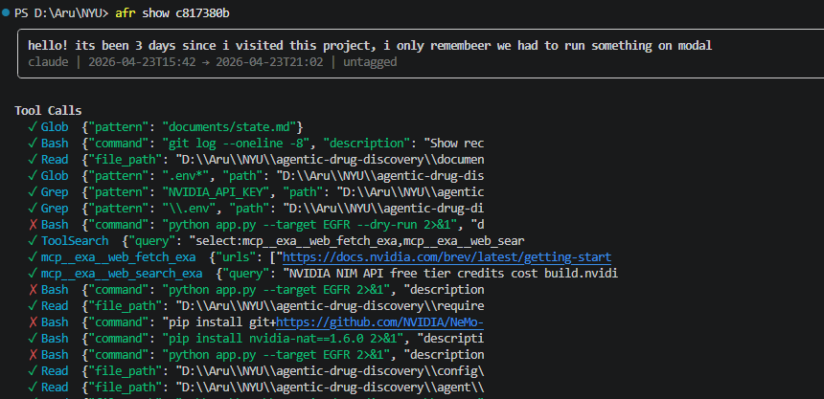Click the 'pip install nvidia-nat==1.6.0' row
The height and width of the screenshot is (399, 824).
pyautogui.click(x=256, y=339)
